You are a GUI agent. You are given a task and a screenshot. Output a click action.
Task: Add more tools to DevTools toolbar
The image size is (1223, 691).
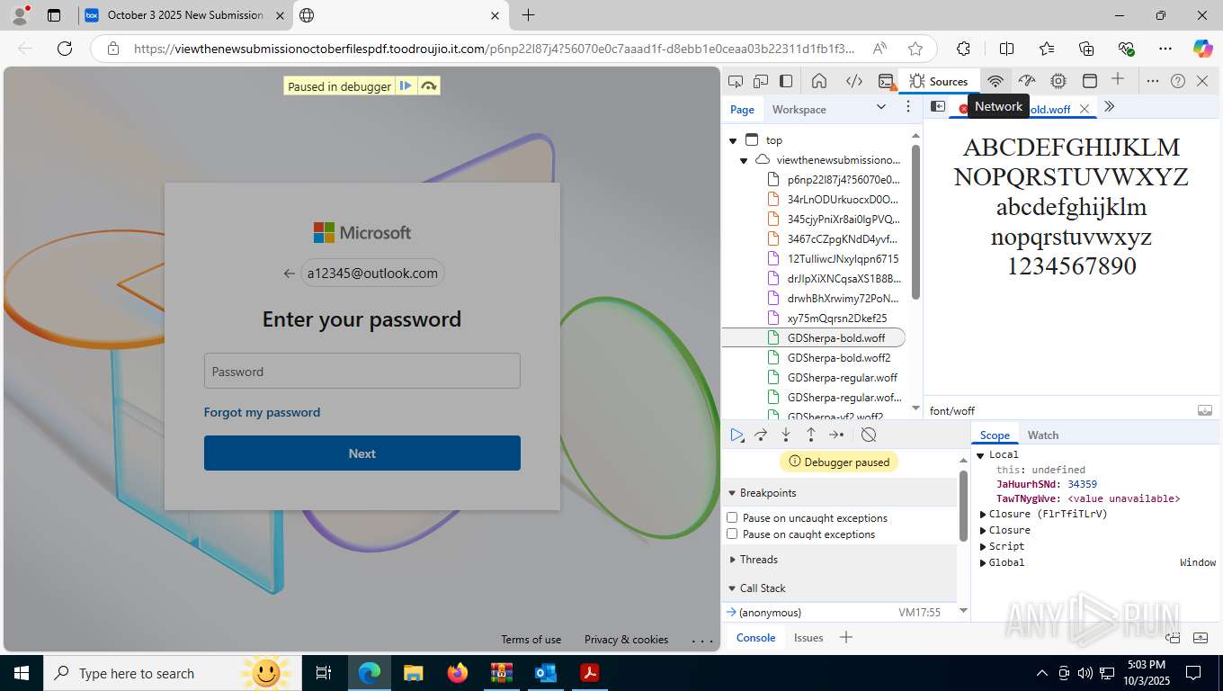[1118, 79]
